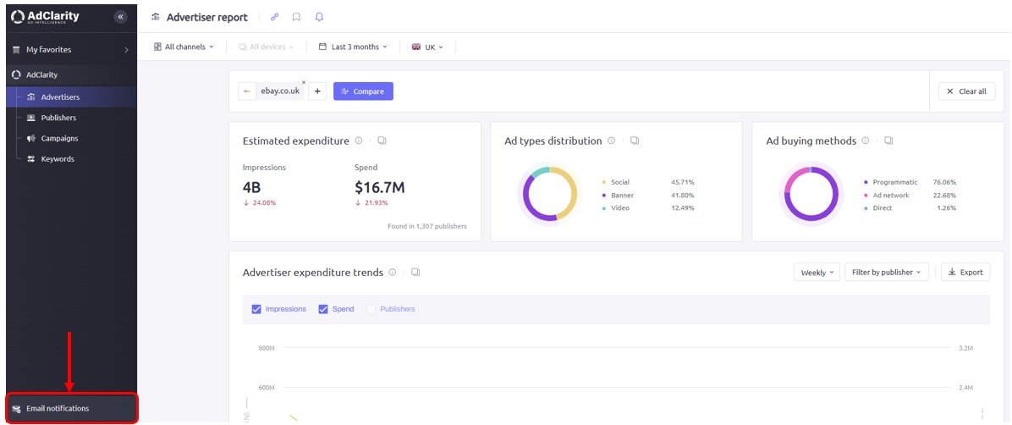Bookmark this Advertiser report
The height and width of the screenshot is (425, 1012).
[x=296, y=17]
